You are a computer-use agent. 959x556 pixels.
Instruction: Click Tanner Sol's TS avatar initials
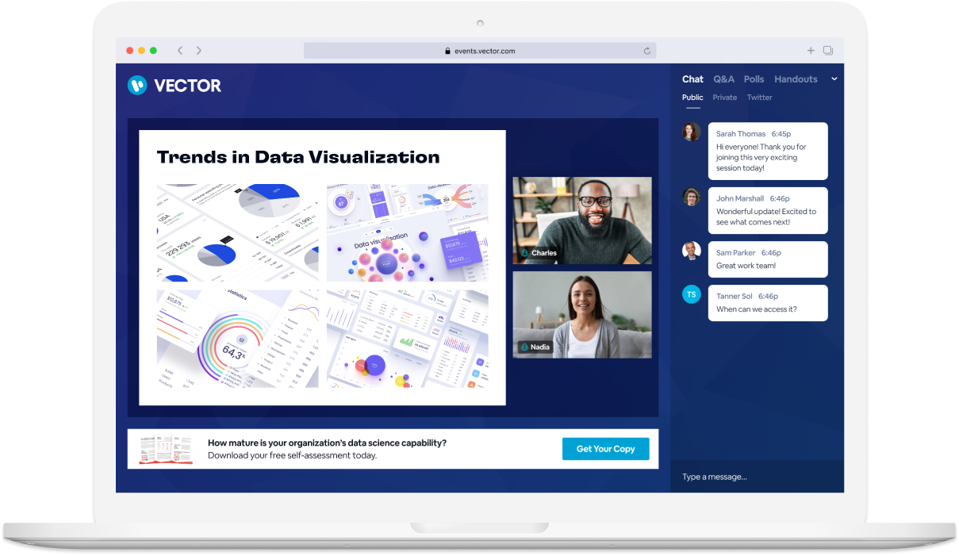pos(691,294)
